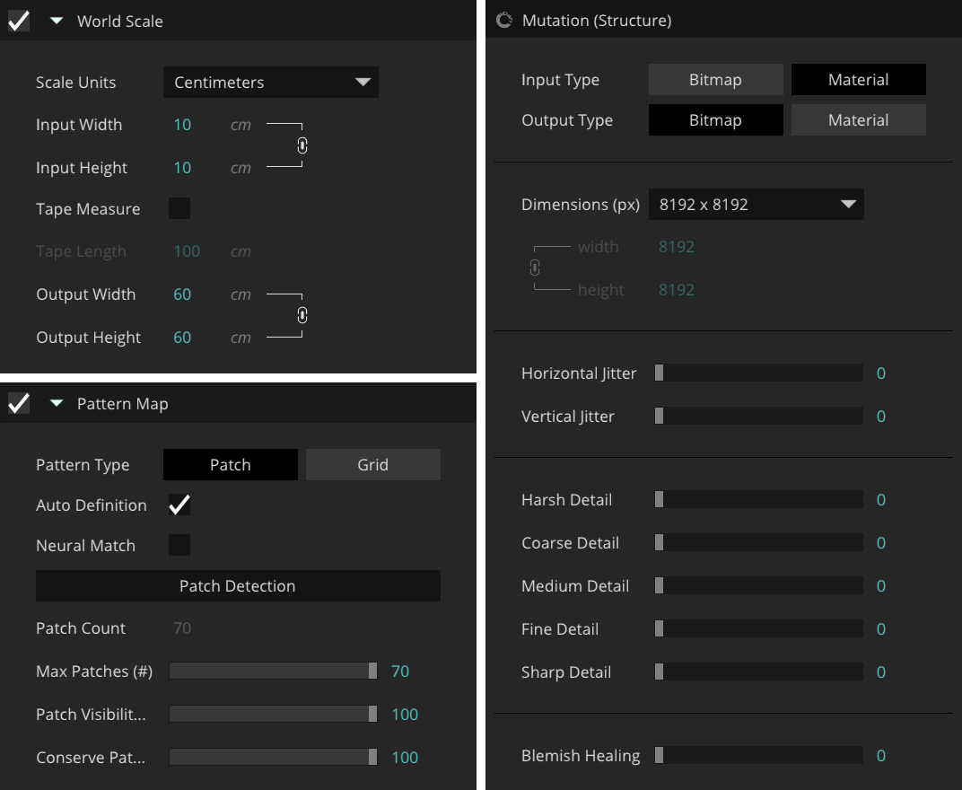Click the Max Patches value 70
Viewport: 962px width, 790px height.
click(x=400, y=671)
